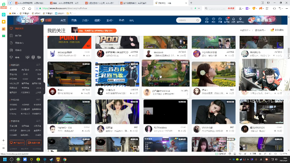
Task: Open 直播 in navigation bar
Action: pyautogui.click(x=74, y=20)
